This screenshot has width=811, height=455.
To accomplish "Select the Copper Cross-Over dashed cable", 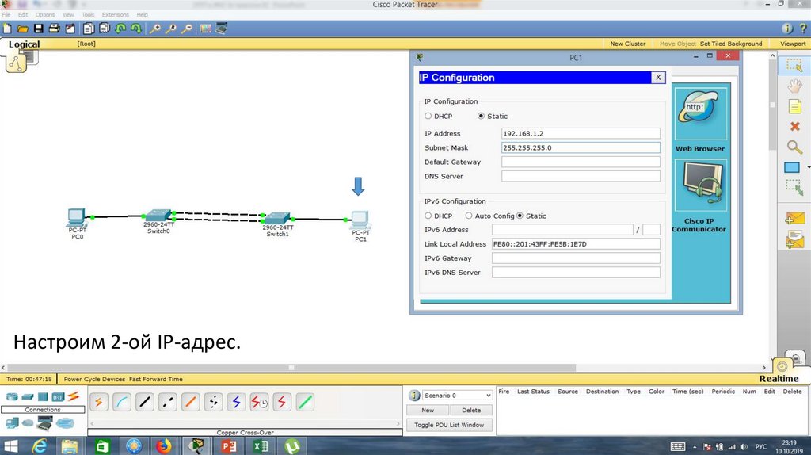I will pyautogui.click(x=168, y=402).
